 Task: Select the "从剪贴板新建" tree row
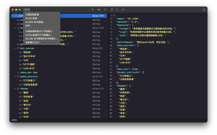(59, 85)
